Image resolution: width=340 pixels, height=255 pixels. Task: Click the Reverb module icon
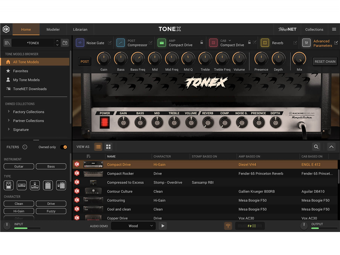265,43
